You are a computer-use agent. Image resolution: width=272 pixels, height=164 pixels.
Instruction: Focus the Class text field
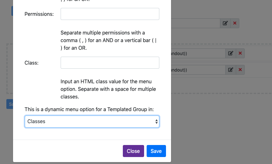point(110,63)
